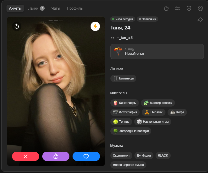
Task: Open search filter sliders icon
Action: coord(177,8)
